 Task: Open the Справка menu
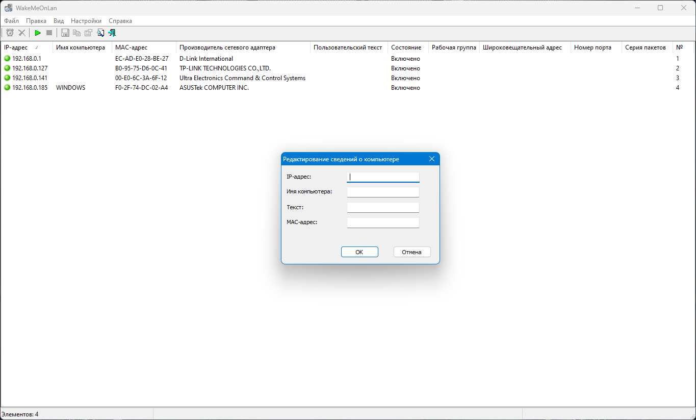click(x=120, y=21)
